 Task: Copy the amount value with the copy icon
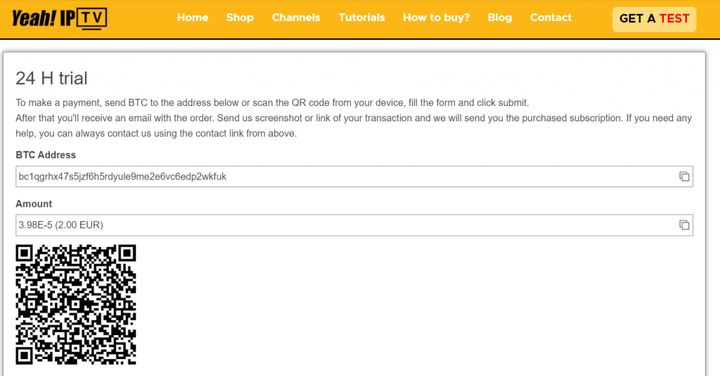[x=684, y=225]
